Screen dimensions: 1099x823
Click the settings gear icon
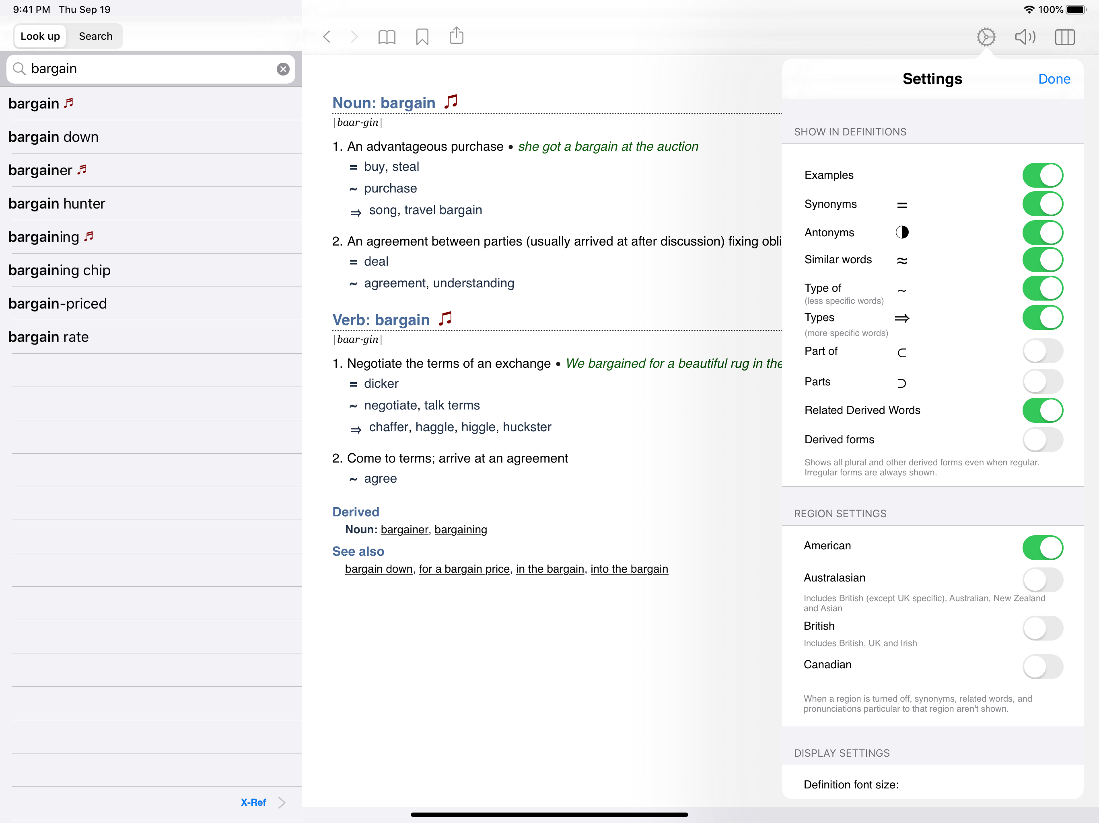[x=986, y=36]
